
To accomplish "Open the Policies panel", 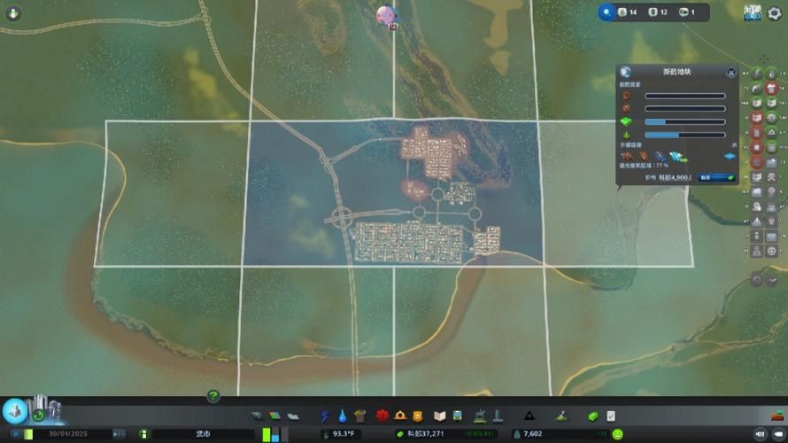I will point(611,416).
